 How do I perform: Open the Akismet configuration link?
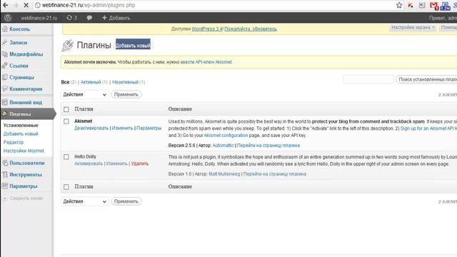(226, 136)
